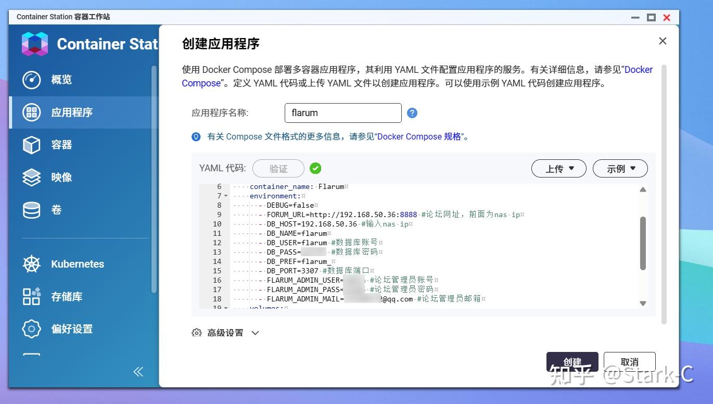Click the Container Station logo
Screen dimensions: 713x404
coord(34,44)
